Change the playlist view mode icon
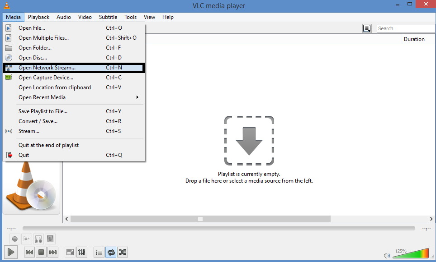 367,28
